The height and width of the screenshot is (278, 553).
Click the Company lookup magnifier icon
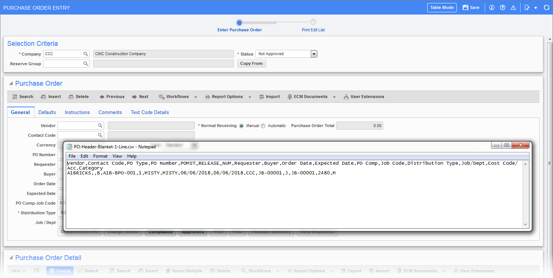point(85,54)
